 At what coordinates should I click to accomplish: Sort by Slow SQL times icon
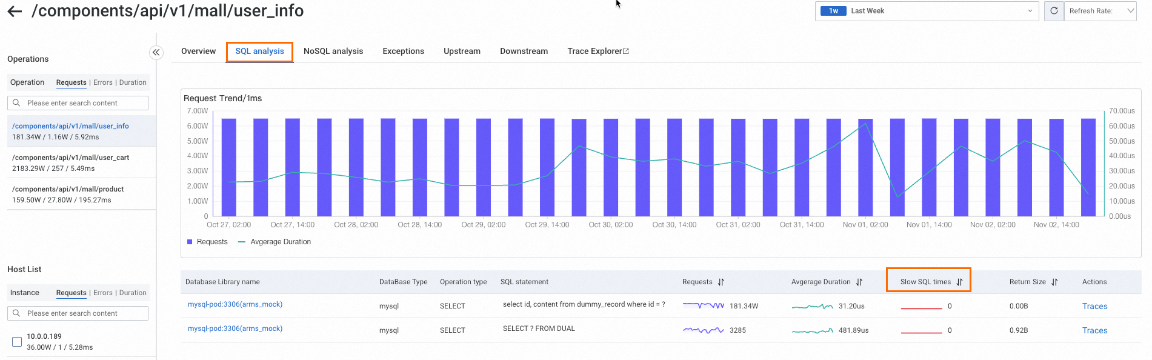959,282
